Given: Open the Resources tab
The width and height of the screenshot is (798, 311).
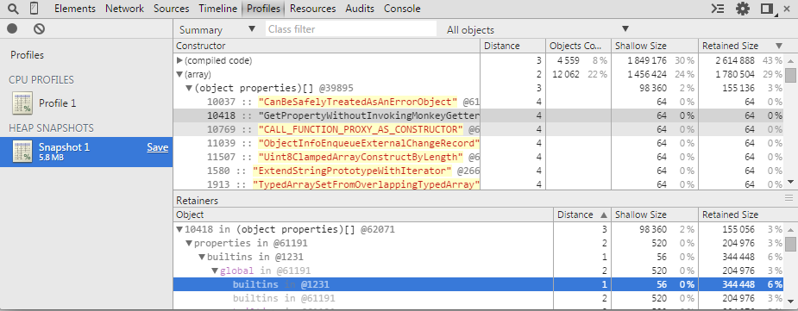Looking at the screenshot, I should (x=313, y=9).
